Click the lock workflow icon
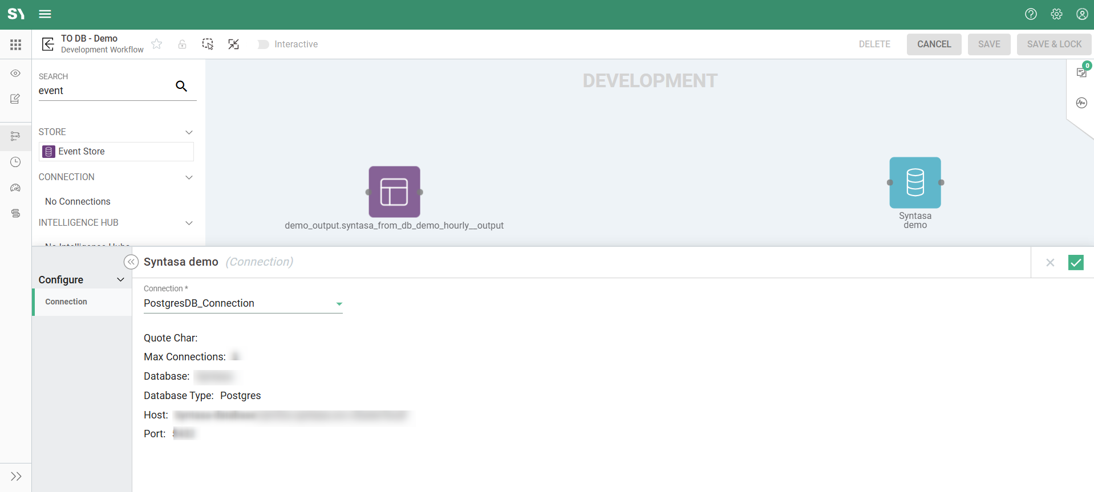This screenshot has height=492, width=1094. click(182, 44)
